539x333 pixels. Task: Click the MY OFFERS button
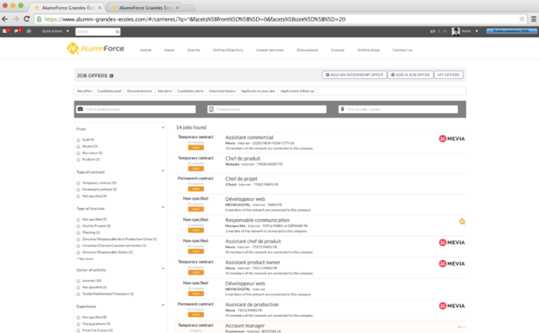[x=448, y=74]
